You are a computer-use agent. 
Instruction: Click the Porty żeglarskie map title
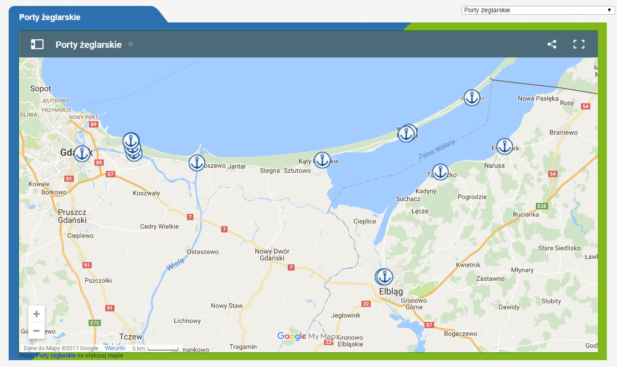click(x=88, y=45)
